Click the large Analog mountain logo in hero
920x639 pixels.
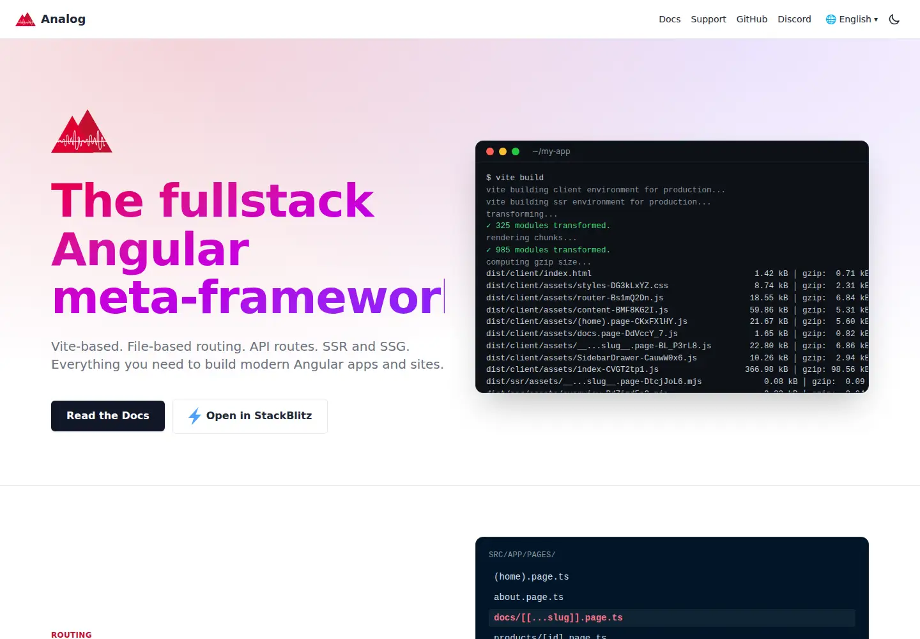tap(82, 131)
